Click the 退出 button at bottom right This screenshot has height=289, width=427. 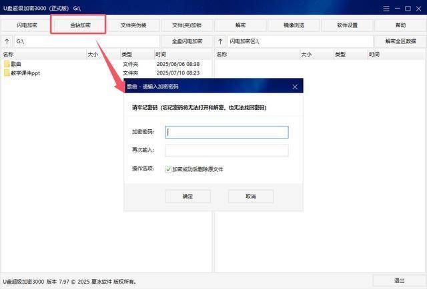pyautogui.click(x=399, y=280)
